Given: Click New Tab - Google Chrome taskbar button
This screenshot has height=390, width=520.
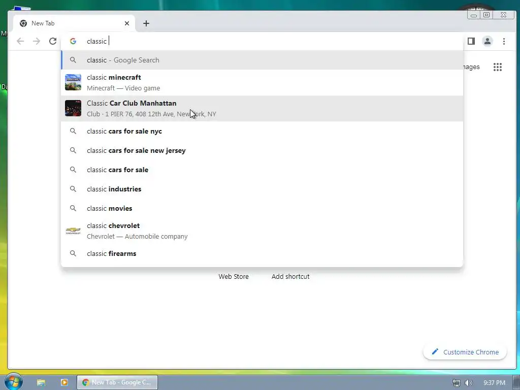Looking at the screenshot, I should pyautogui.click(x=117, y=382).
